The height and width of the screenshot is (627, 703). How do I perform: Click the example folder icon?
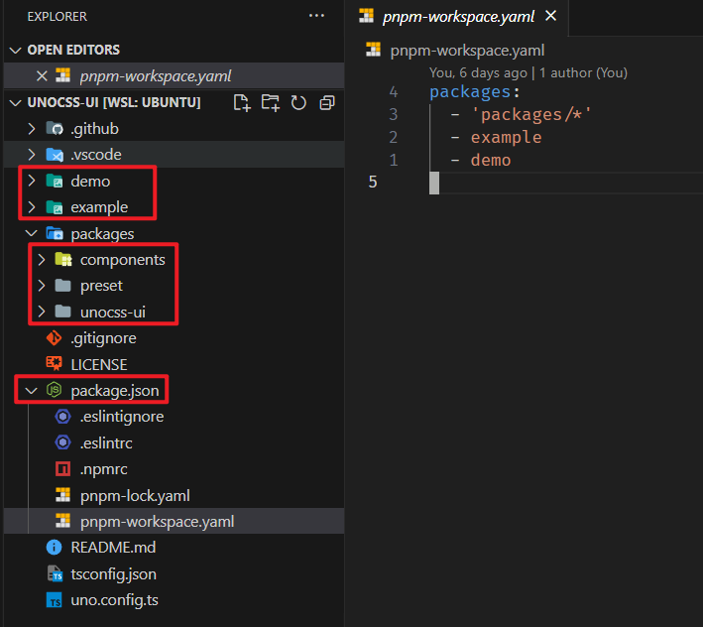click(x=55, y=206)
